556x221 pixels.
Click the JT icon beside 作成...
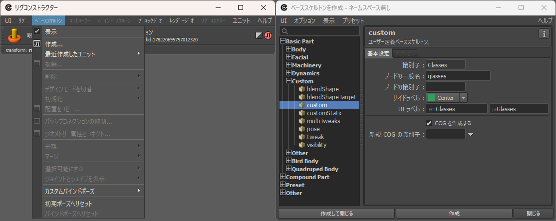pyautogui.click(x=37, y=43)
